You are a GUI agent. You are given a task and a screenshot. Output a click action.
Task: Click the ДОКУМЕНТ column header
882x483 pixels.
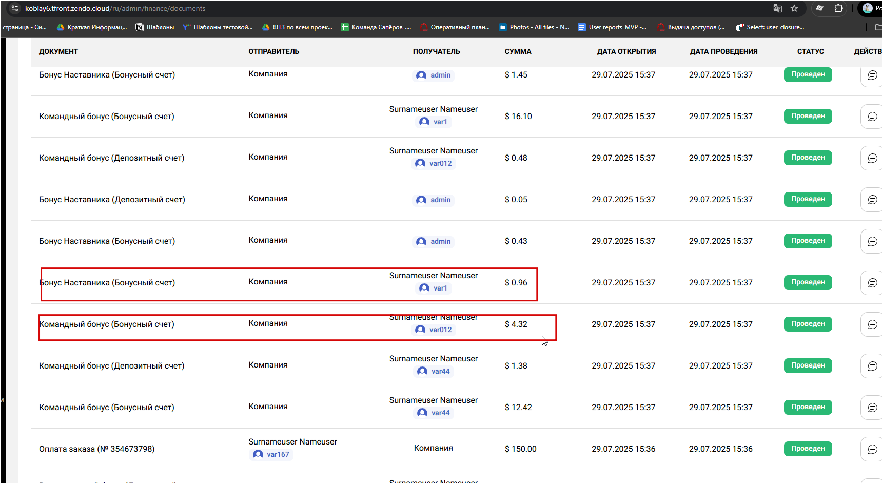58,51
